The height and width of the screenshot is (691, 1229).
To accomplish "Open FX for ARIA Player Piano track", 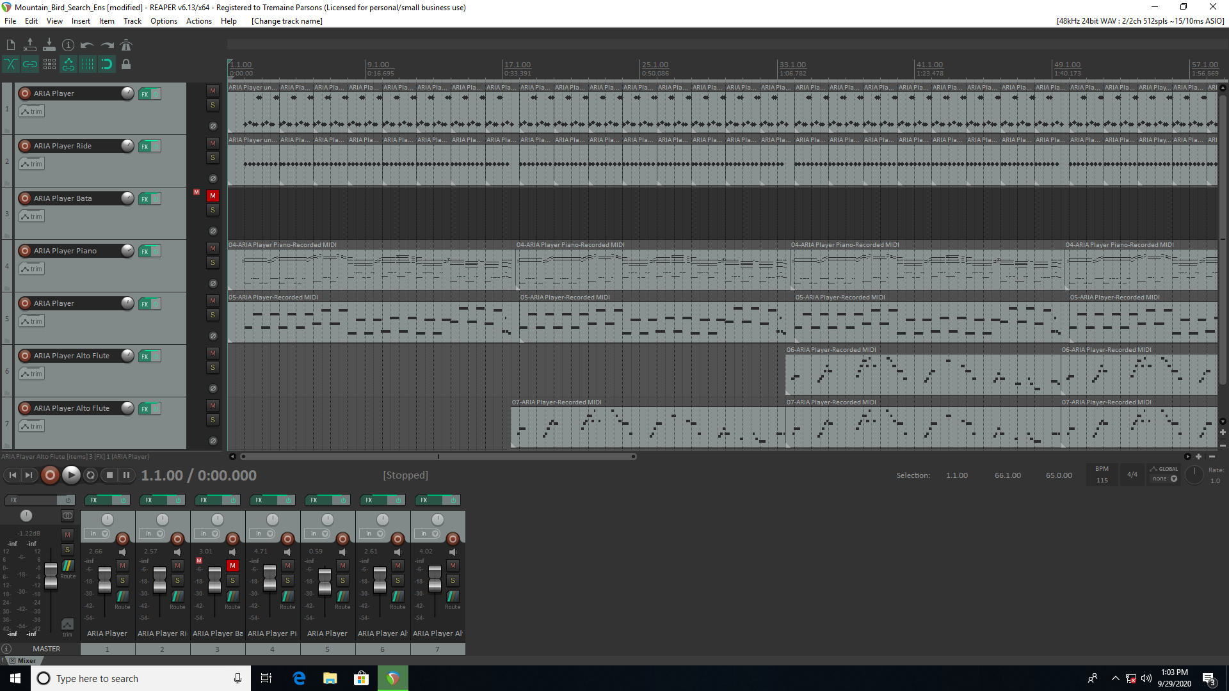I will click(x=145, y=251).
